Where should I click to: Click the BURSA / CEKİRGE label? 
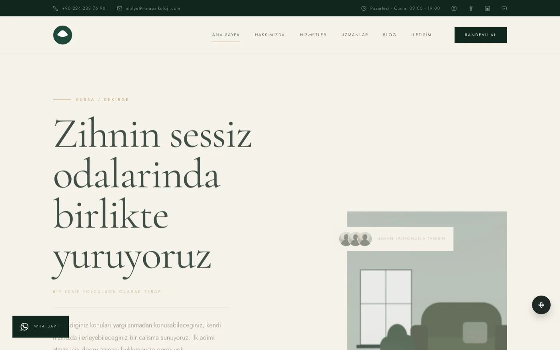103,100
